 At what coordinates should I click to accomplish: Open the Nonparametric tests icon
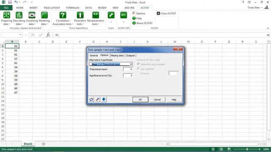96,15
